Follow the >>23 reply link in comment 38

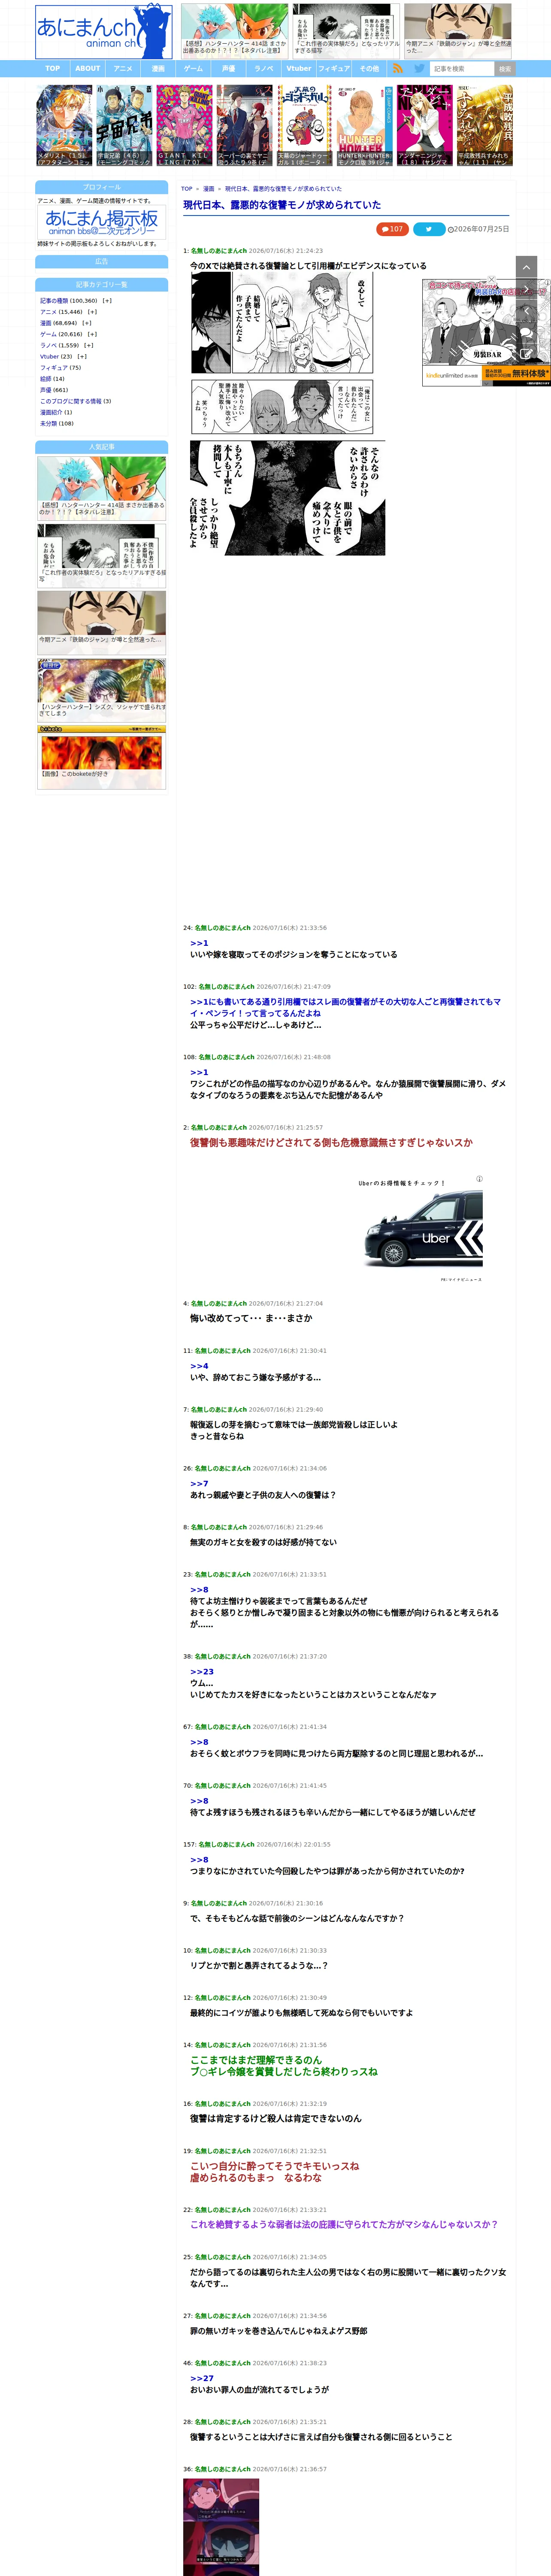(202, 1672)
